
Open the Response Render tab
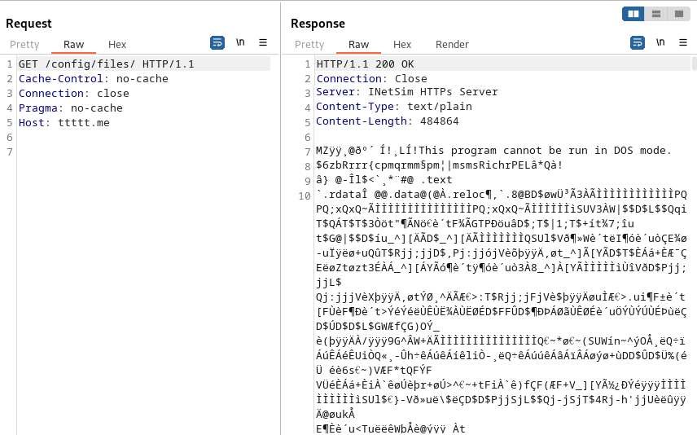(x=452, y=45)
